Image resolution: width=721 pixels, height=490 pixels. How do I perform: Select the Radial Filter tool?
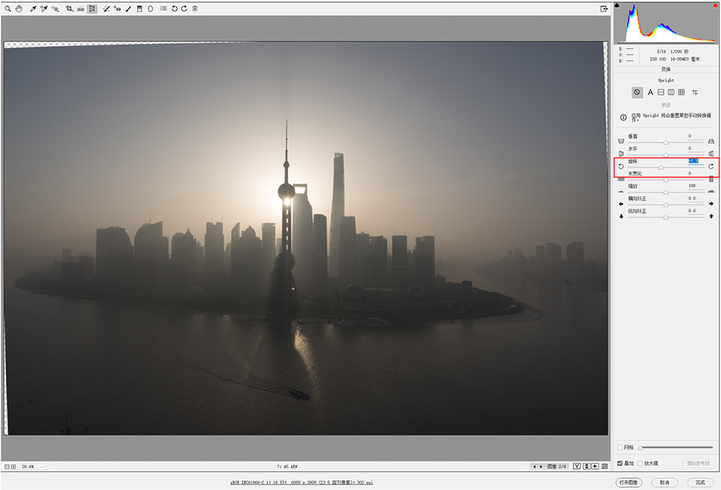click(151, 9)
